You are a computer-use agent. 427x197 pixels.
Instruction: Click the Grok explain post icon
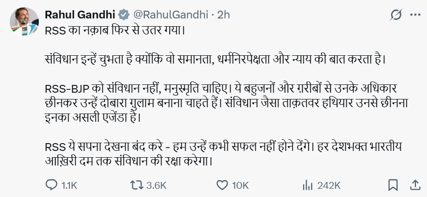pos(395,15)
